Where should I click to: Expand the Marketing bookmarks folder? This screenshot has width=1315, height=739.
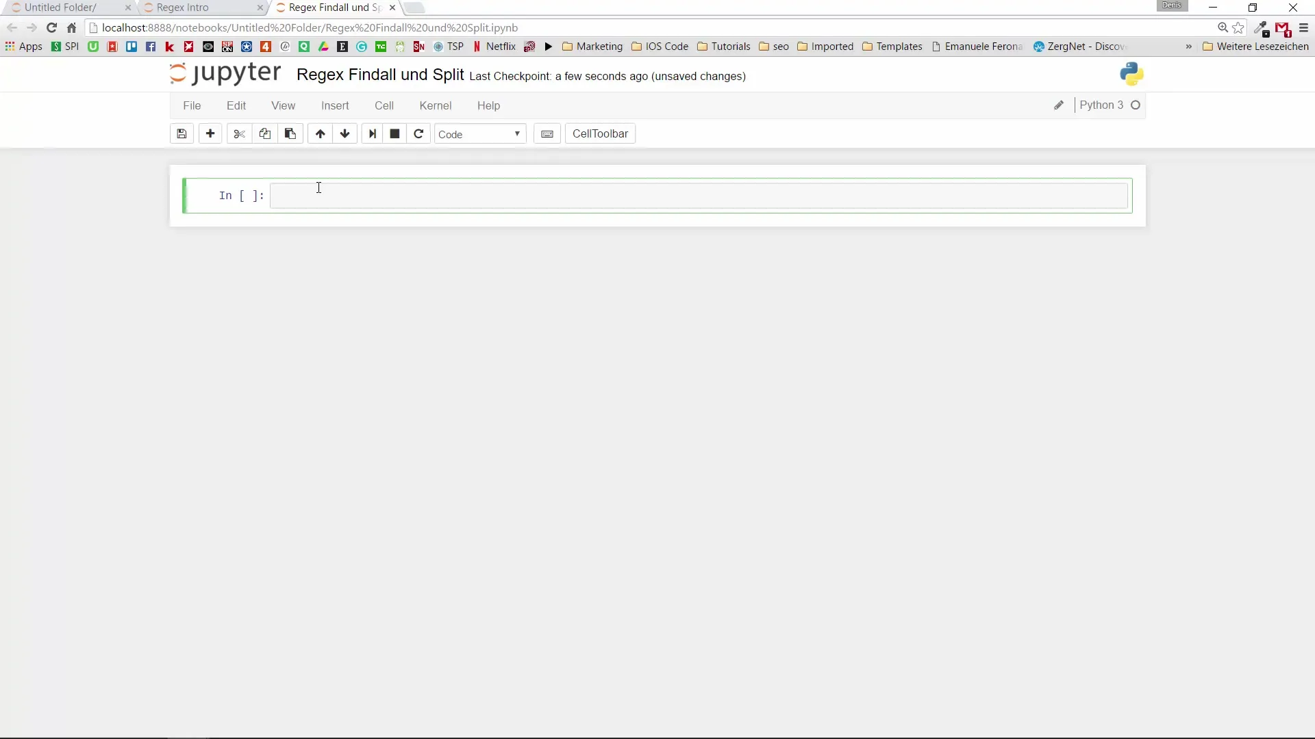click(592, 47)
